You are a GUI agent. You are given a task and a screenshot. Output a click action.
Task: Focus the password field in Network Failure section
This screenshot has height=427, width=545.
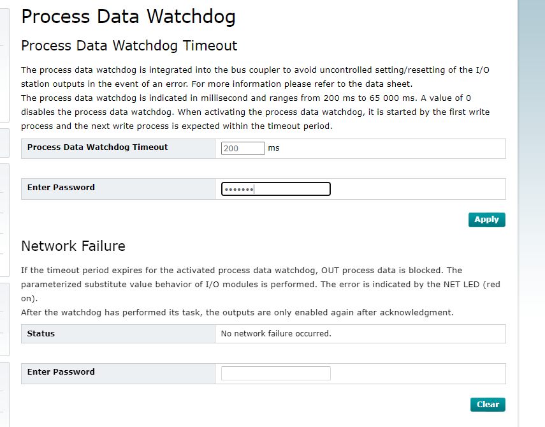[x=275, y=373]
